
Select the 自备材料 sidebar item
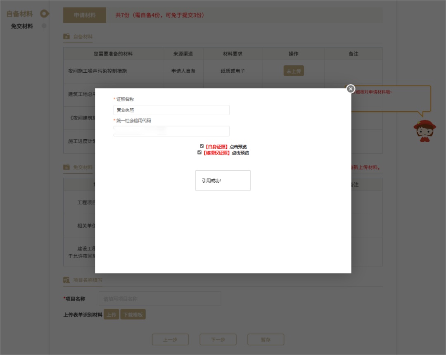[20, 14]
